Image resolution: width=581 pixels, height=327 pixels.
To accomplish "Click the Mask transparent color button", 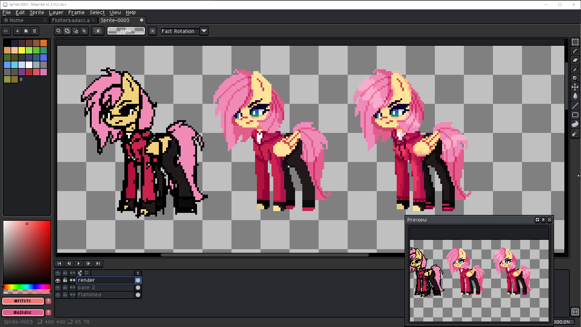I will coord(126,31).
